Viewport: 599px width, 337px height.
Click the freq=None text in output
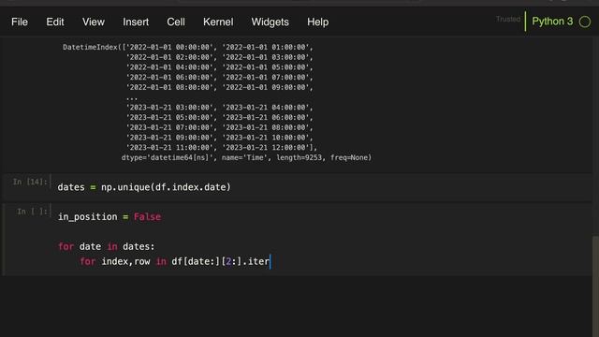350,158
